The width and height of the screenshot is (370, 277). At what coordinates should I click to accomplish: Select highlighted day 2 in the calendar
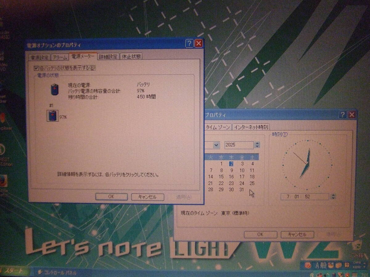click(x=231, y=164)
